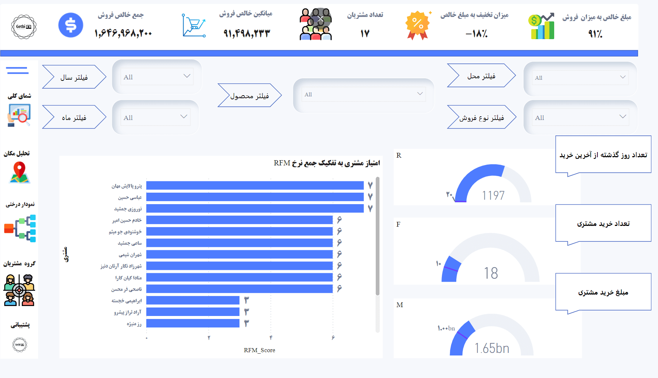658x378 pixels.
Task: Open the فیلتر محصول dropdown
Action: pos(364,94)
